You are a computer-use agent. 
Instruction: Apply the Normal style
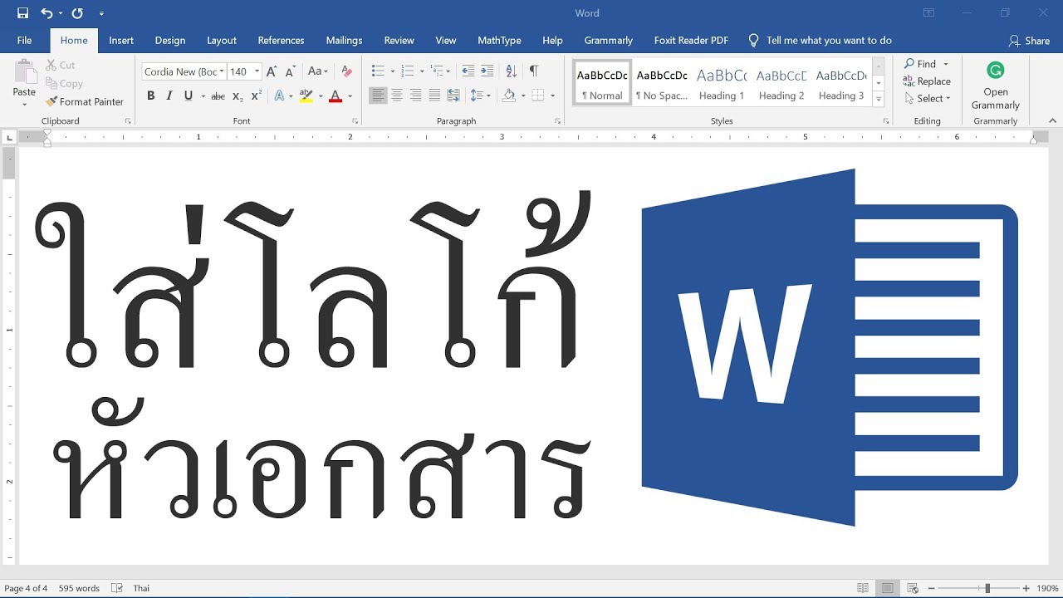click(602, 83)
